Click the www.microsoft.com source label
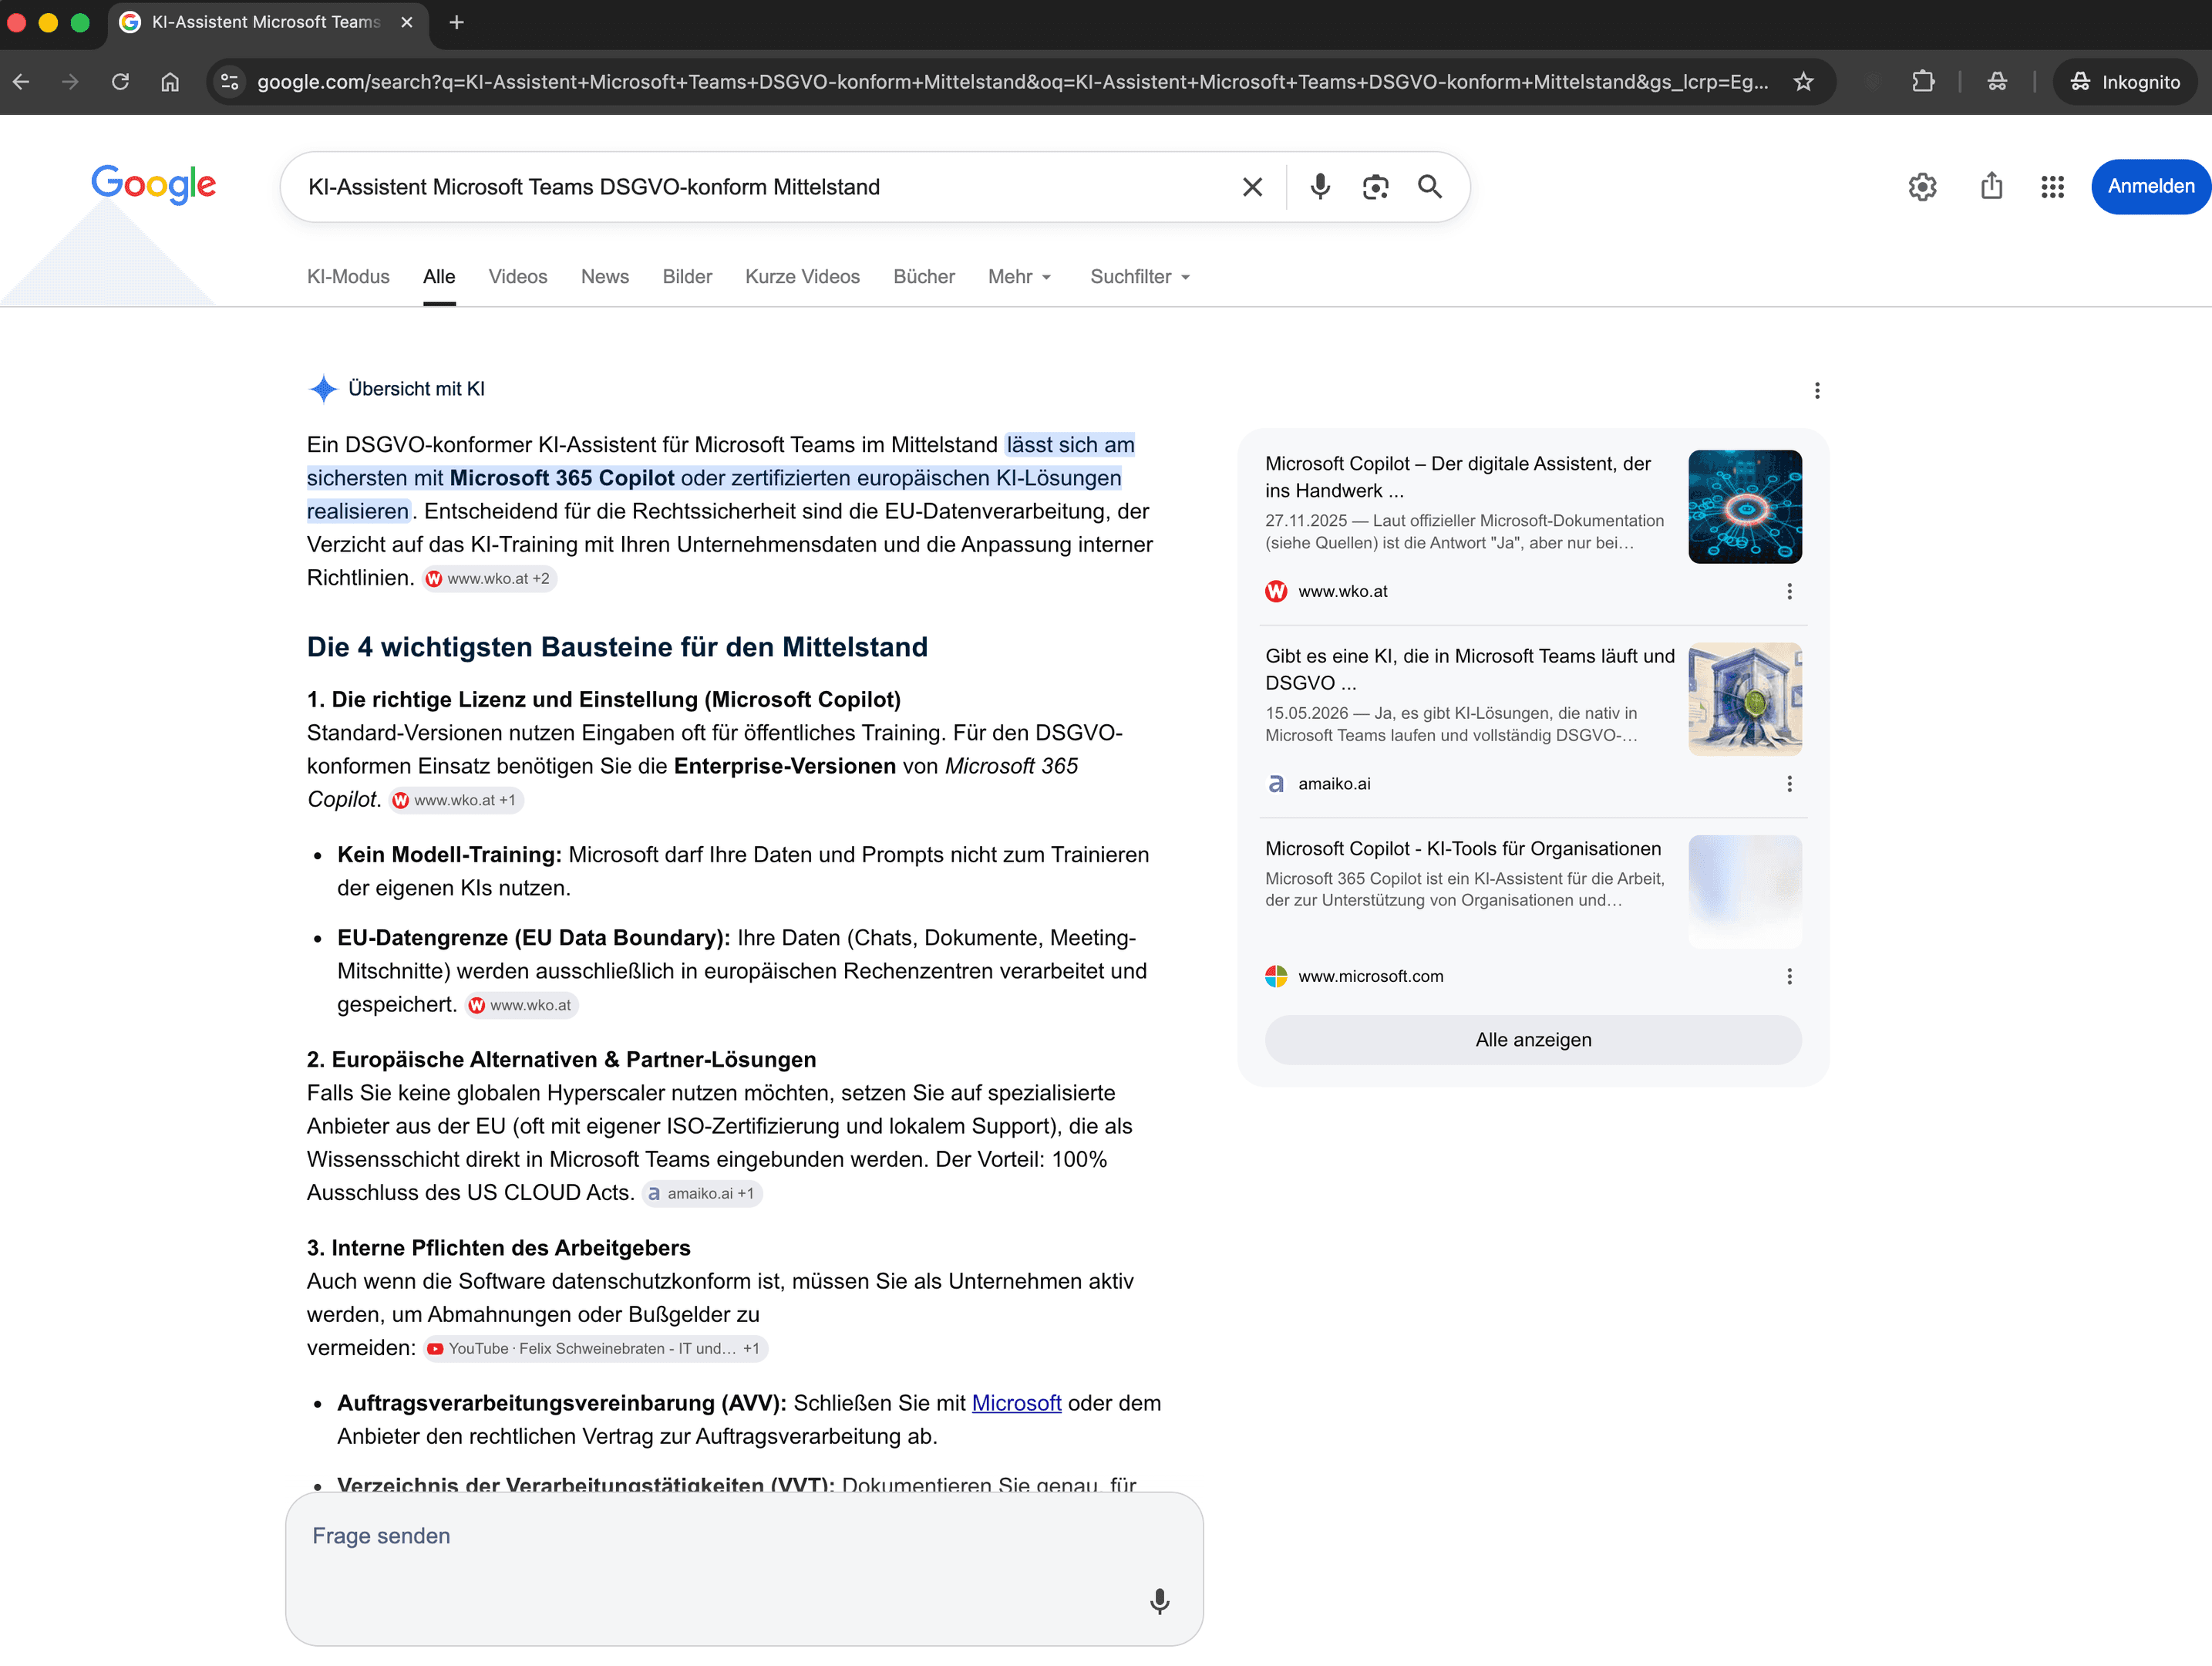The height and width of the screenshot is (1666, 2212). coord(1370,976)
